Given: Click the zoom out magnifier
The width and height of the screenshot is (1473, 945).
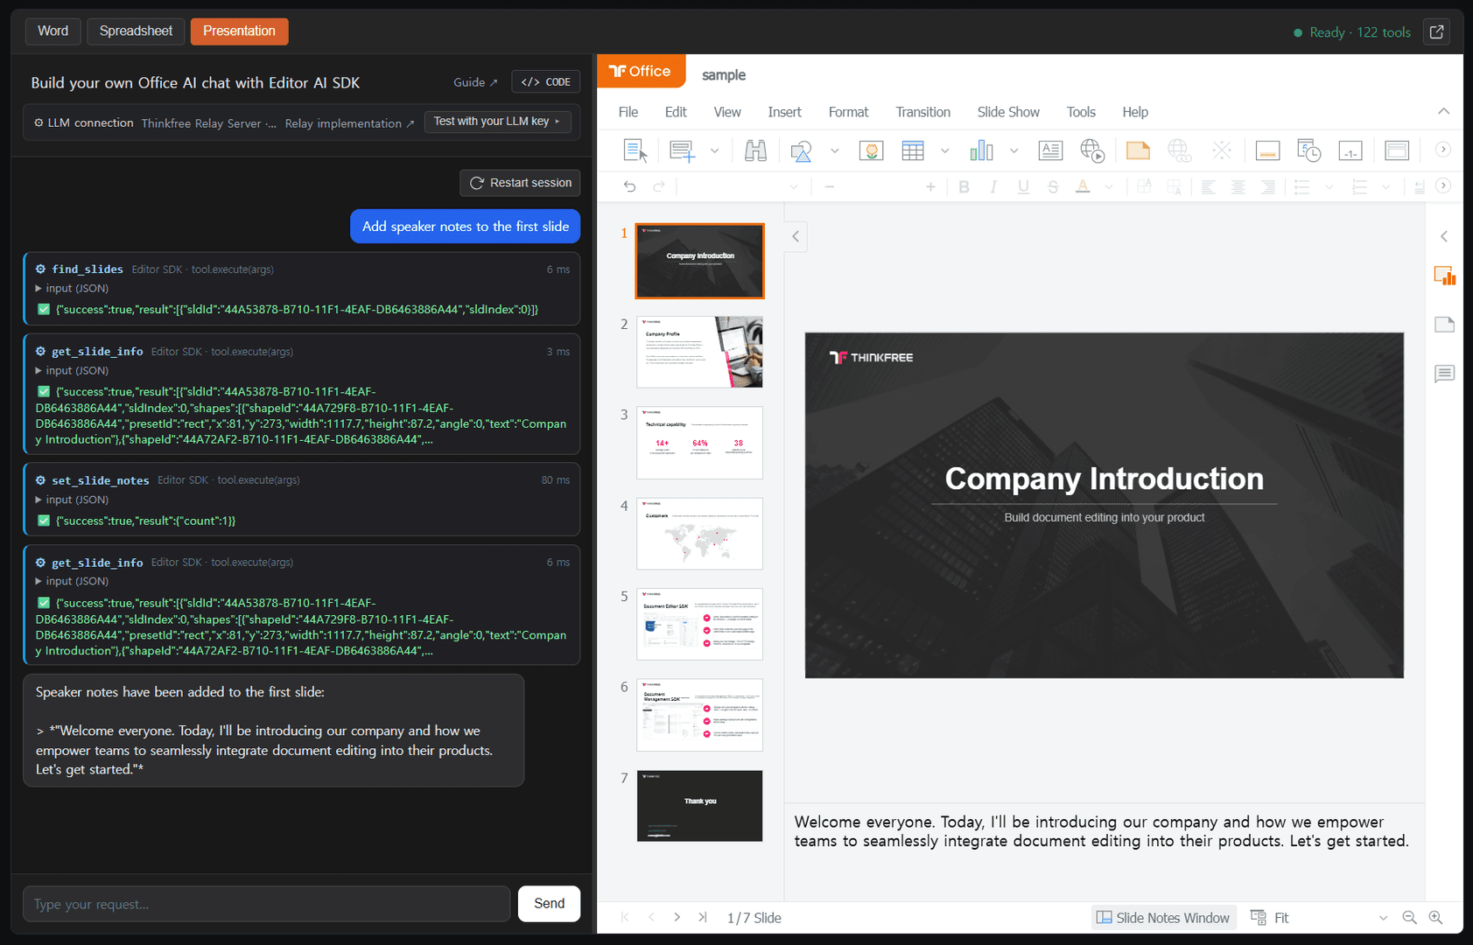Looking at the screenshot, I should click(1409, 917).
